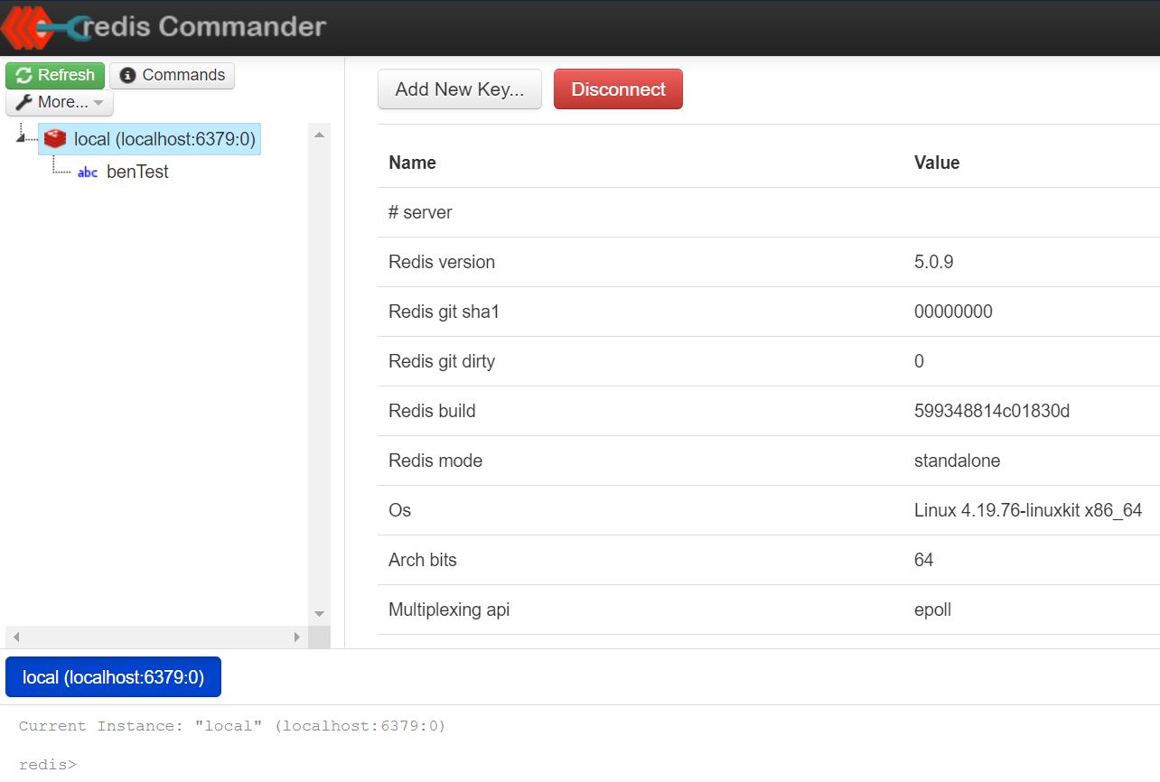Collapse the local server tree node triangle
The width and height of the screenshot is (1160, 782).
click(22, 136)
